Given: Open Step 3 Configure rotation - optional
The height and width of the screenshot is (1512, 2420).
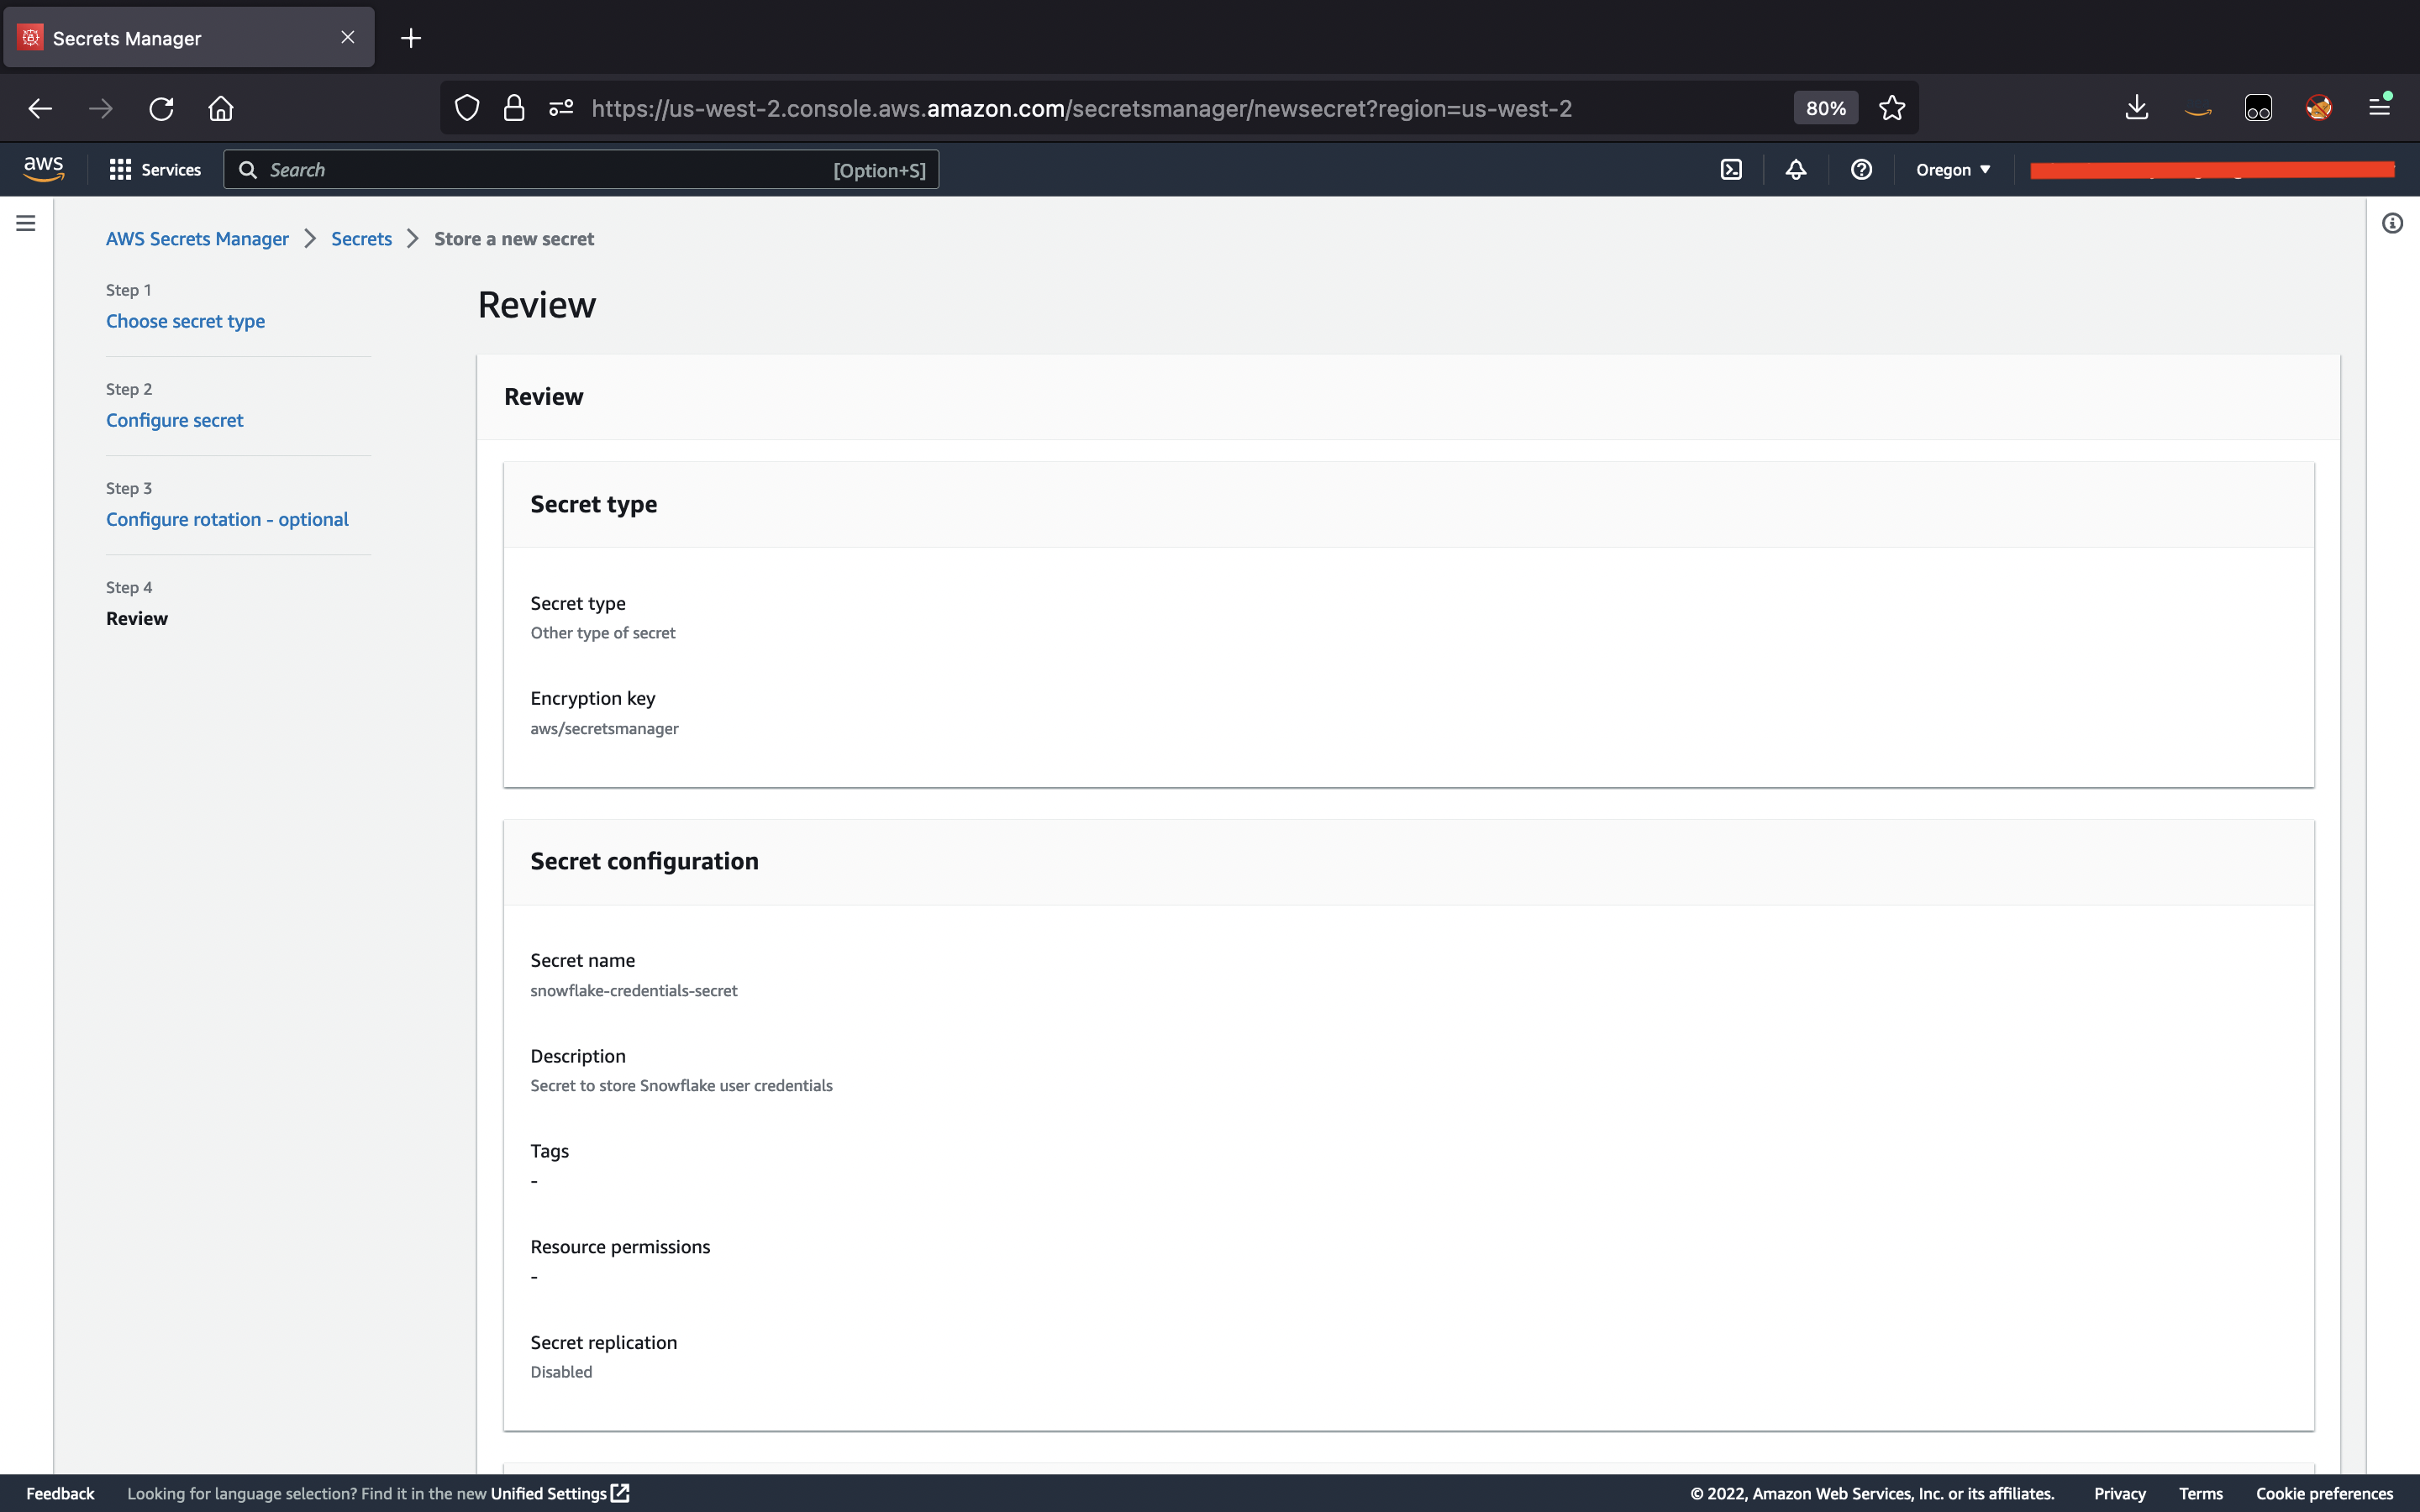Looking at the screenshot, I should tap(227, 519).
